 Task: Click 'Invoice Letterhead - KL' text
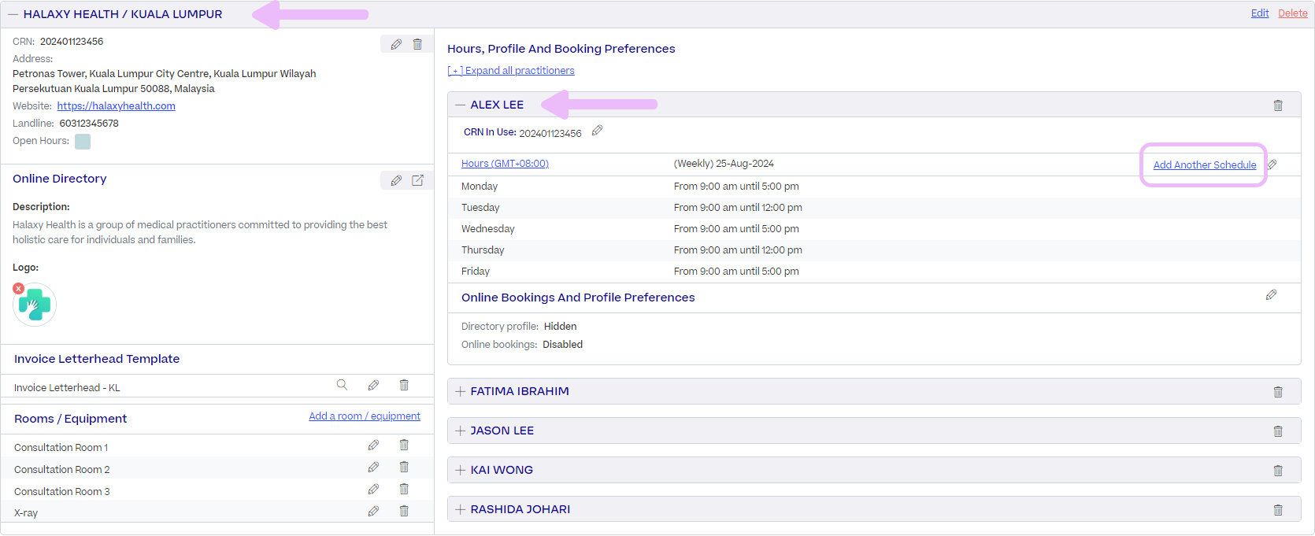tap(67, 388)
